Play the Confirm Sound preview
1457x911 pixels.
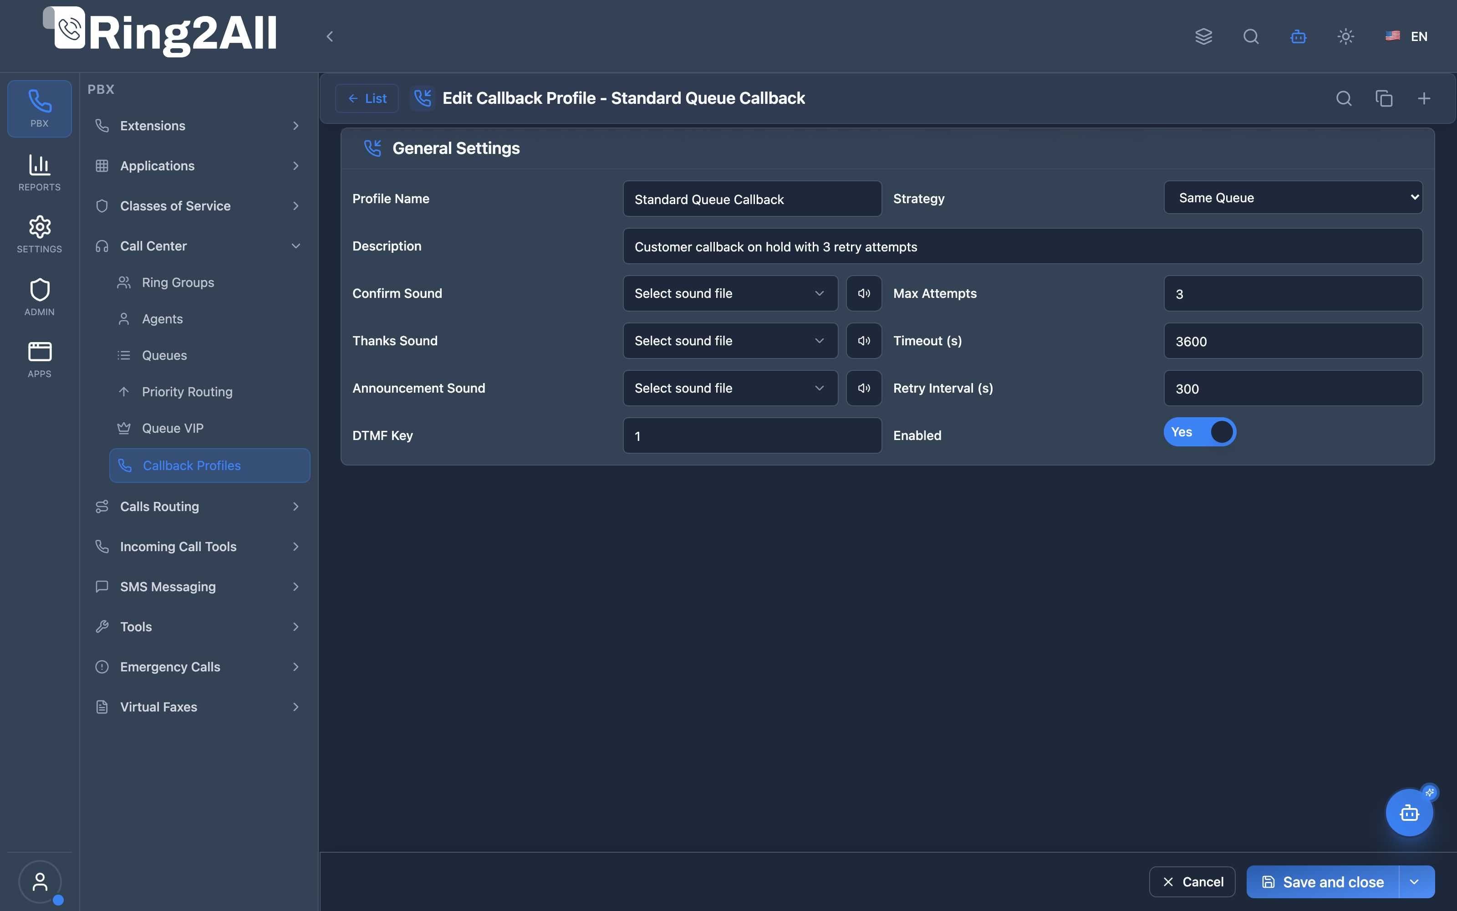coord(864,293)
